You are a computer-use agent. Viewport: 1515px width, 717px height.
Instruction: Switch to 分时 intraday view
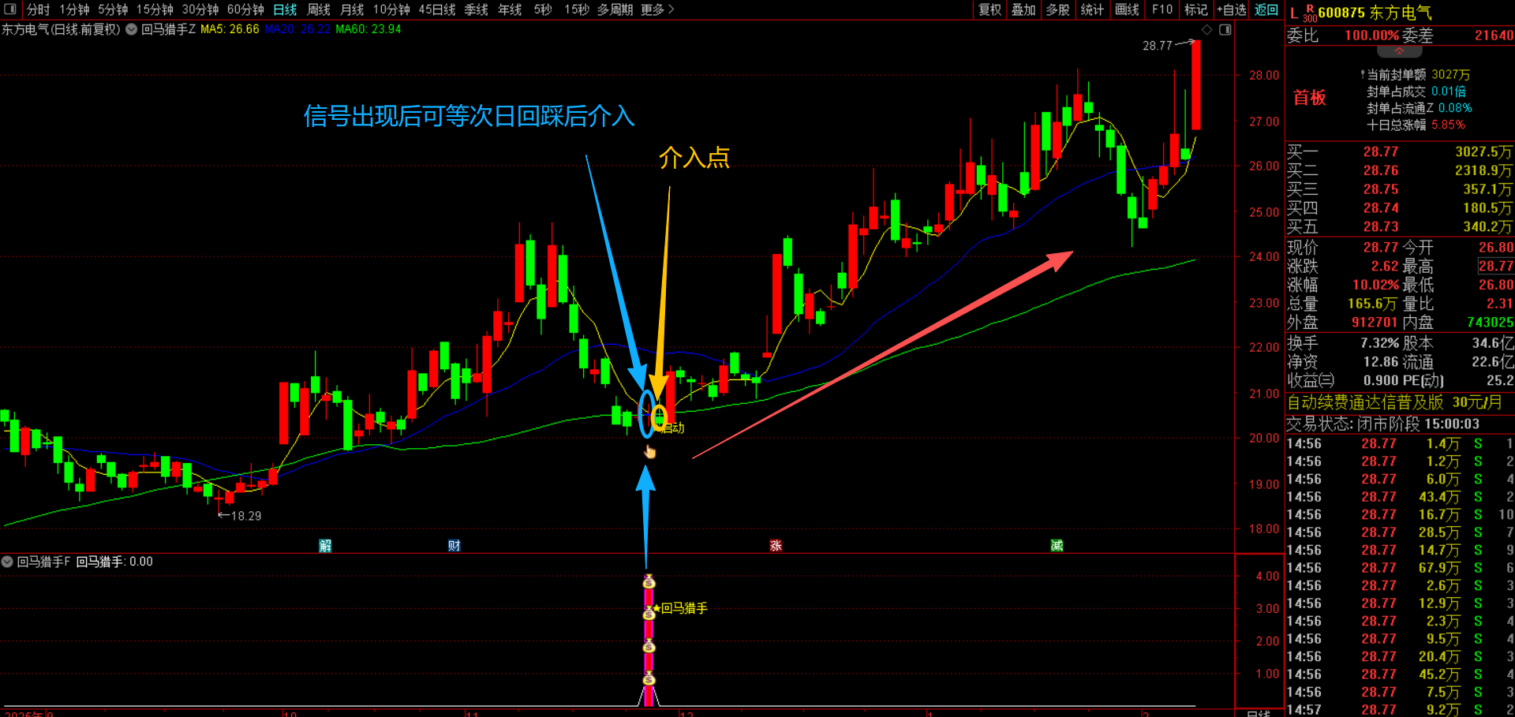click(x=38, y=9)
